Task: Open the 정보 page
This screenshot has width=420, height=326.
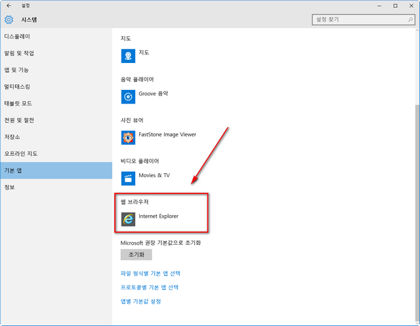Action: [x=56, y=187]
